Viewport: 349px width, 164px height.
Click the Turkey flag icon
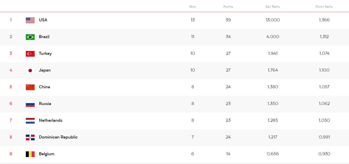tap(30, 54)
